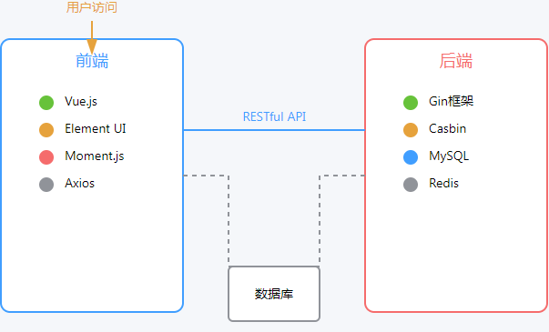Select the Element UI text item
549x332 pixels.
(96, 128)
